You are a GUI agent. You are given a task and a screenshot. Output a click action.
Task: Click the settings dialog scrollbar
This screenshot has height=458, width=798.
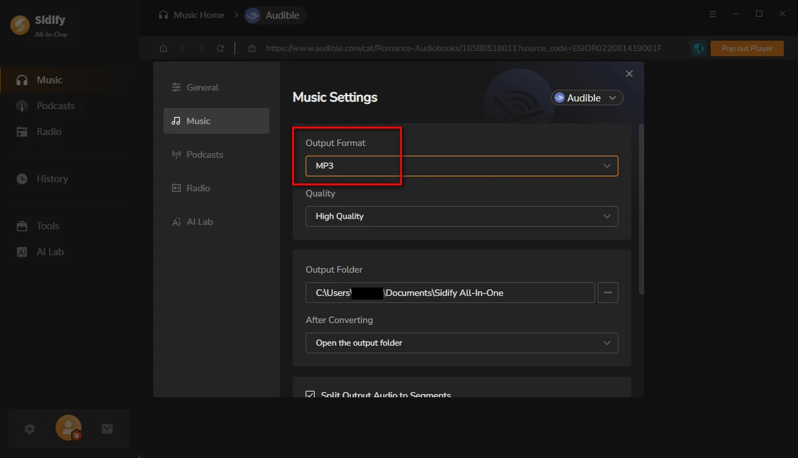click(641, 209)
